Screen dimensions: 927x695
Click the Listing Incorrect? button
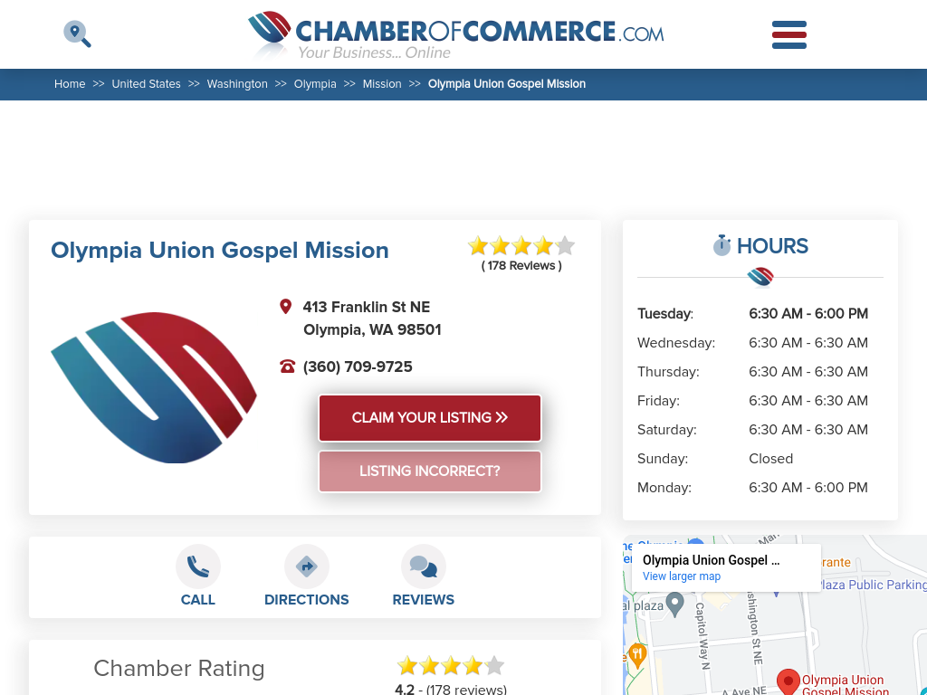pyautogui.click(x=430, y=471)
